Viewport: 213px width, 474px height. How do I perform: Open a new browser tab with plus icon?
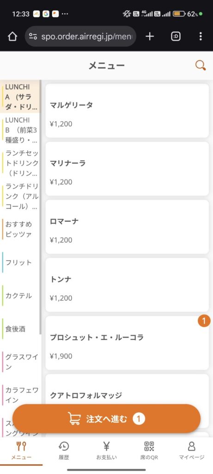point(150,37)
